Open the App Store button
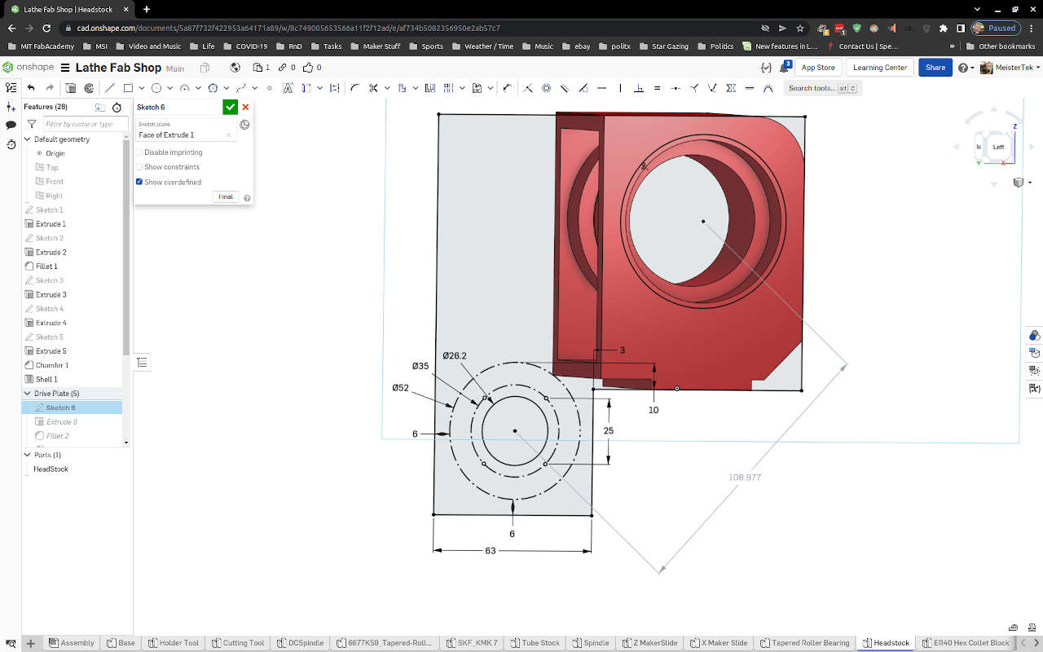 pyautogui.click(x=818, y=68)
